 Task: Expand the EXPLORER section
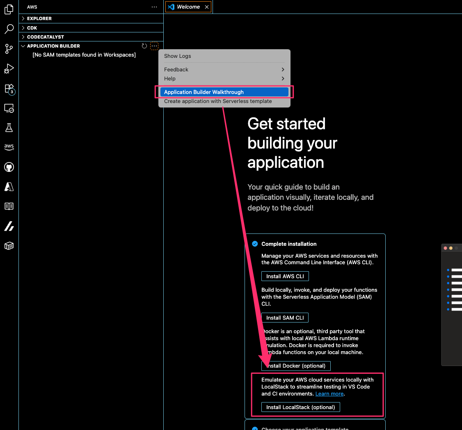point(91,18)
